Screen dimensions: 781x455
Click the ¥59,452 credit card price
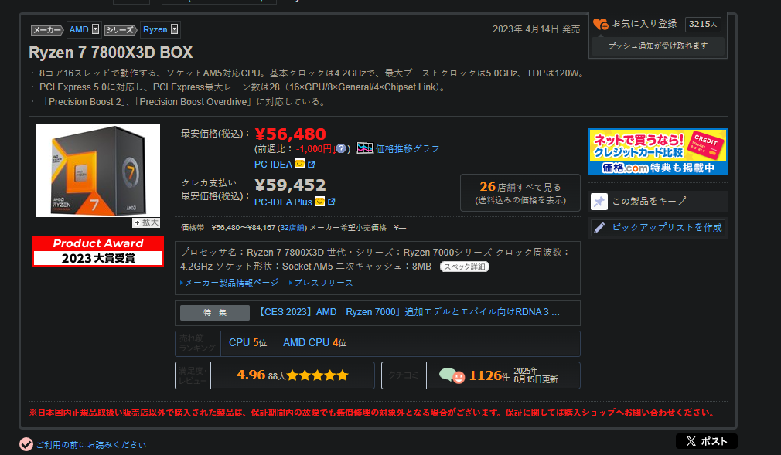[291, 185]
